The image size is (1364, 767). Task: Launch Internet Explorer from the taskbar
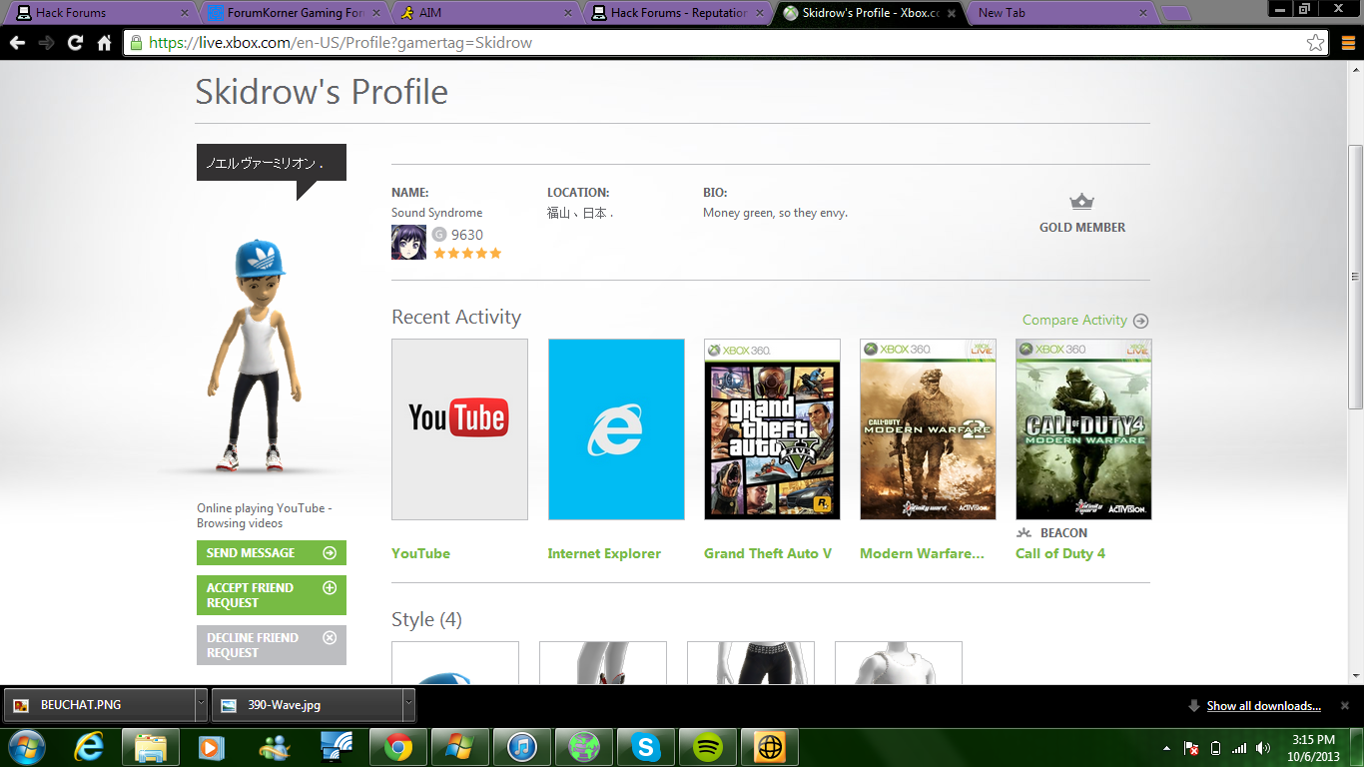tap(89, 747)
